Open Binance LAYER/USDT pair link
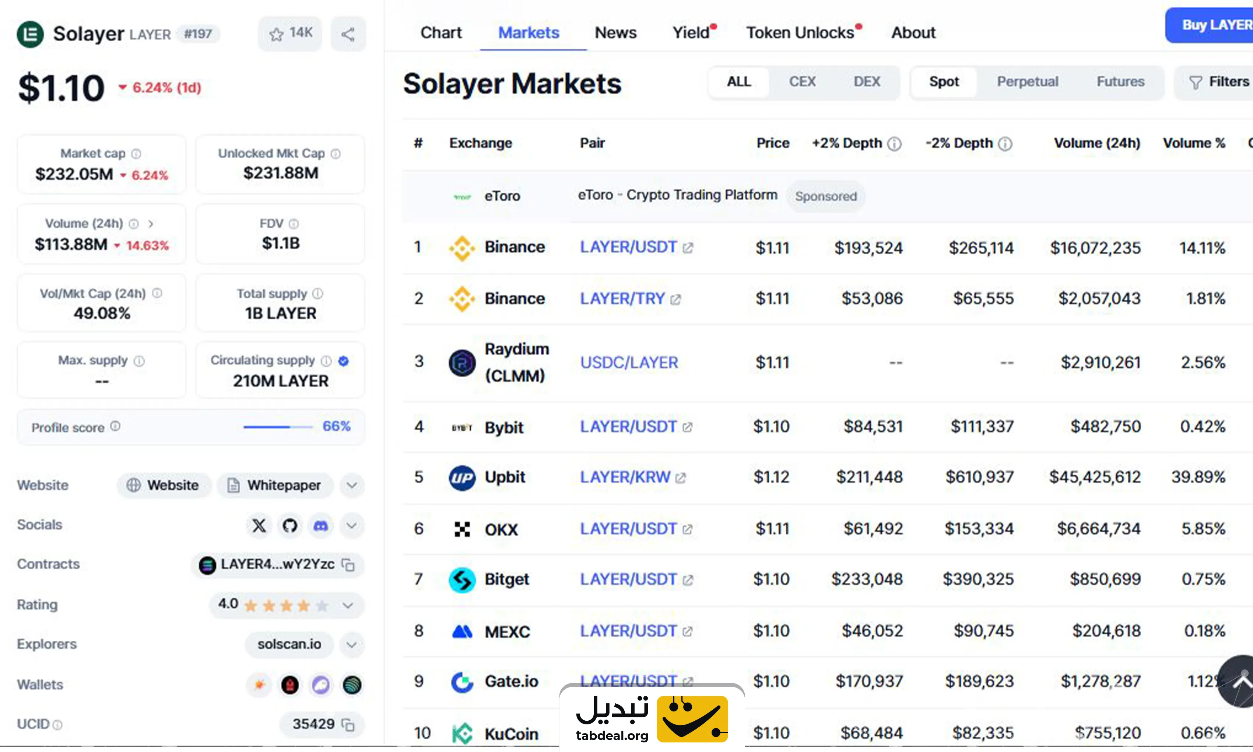The image size is (1253, 752). click(628, 247)
